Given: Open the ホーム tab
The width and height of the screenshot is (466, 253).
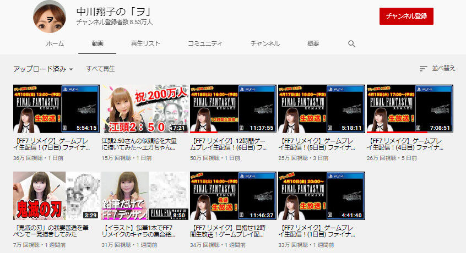Looking at the screenshot, I should pos(55,43).
